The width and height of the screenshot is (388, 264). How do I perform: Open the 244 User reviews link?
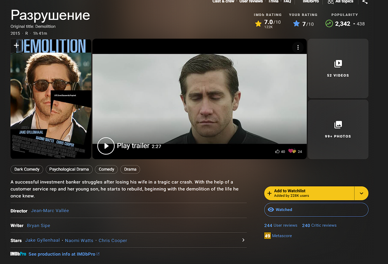click(x=281, y=225)
